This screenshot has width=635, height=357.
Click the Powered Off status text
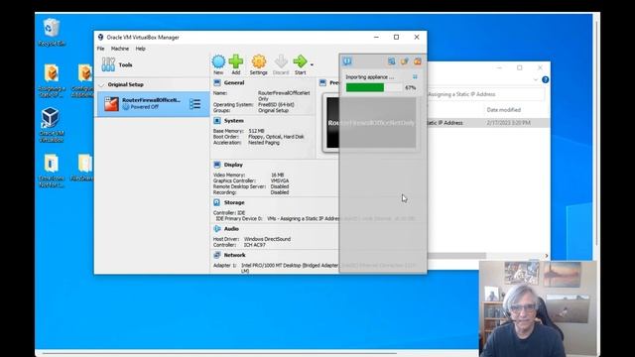pos(144,107)
